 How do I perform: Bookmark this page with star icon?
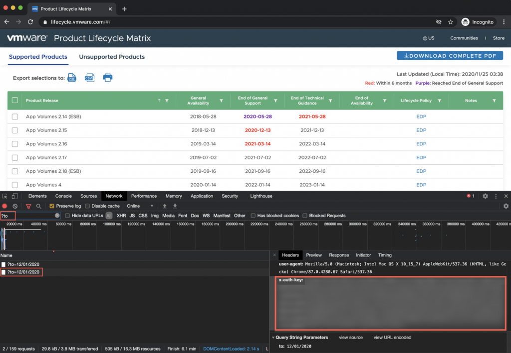coord(451,22)
